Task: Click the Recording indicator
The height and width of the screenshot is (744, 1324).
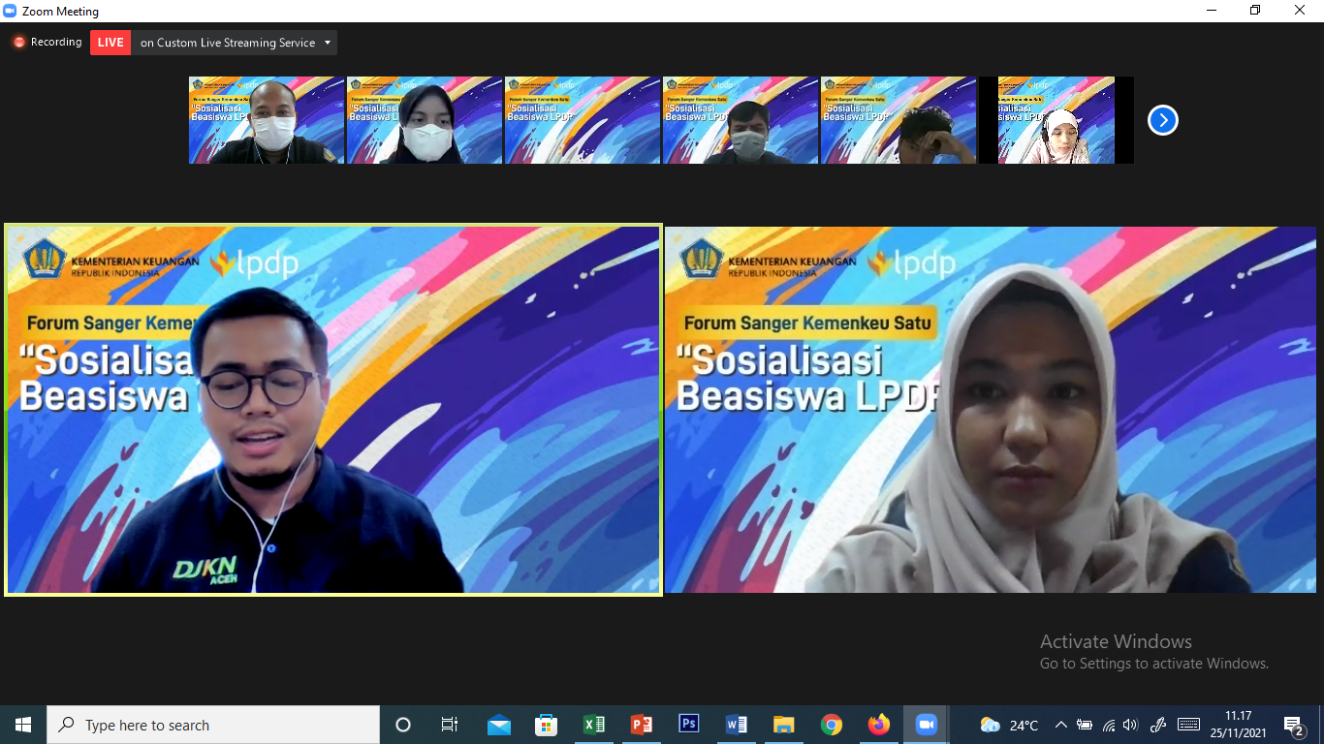Action: pyautogui.click(x=47, y=43)
